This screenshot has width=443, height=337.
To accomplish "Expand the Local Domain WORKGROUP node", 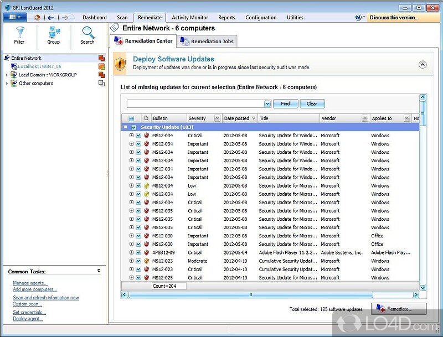I will [7, 75].
